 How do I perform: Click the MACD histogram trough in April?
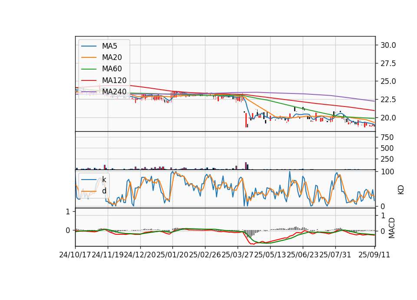(x=248, y=233)
